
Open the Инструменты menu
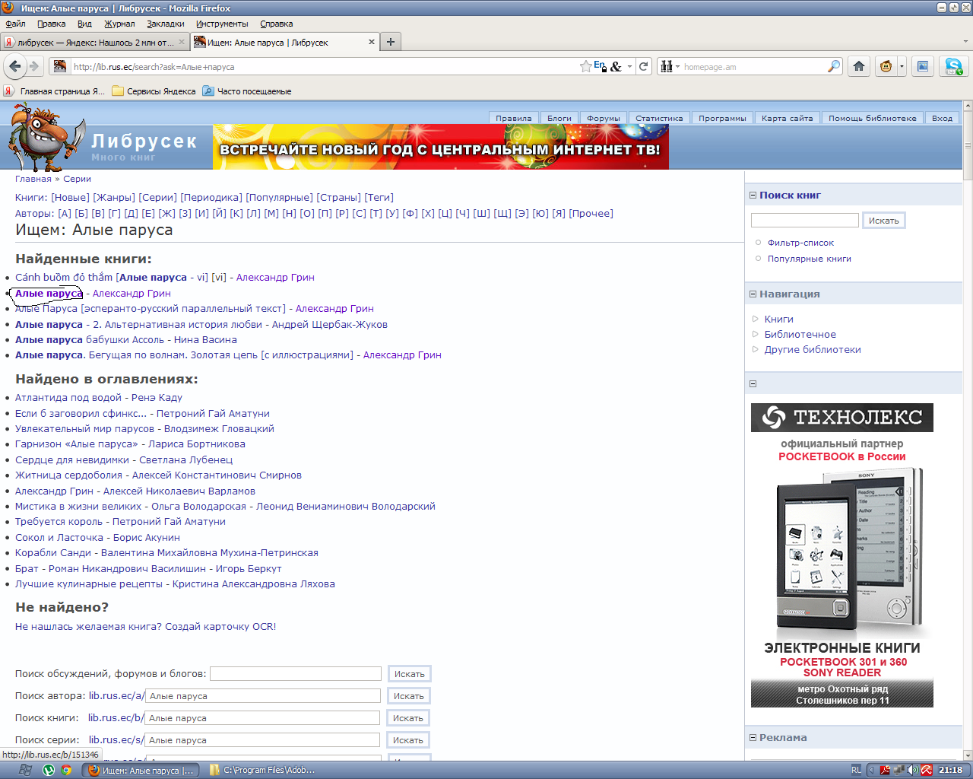point(222,24)
